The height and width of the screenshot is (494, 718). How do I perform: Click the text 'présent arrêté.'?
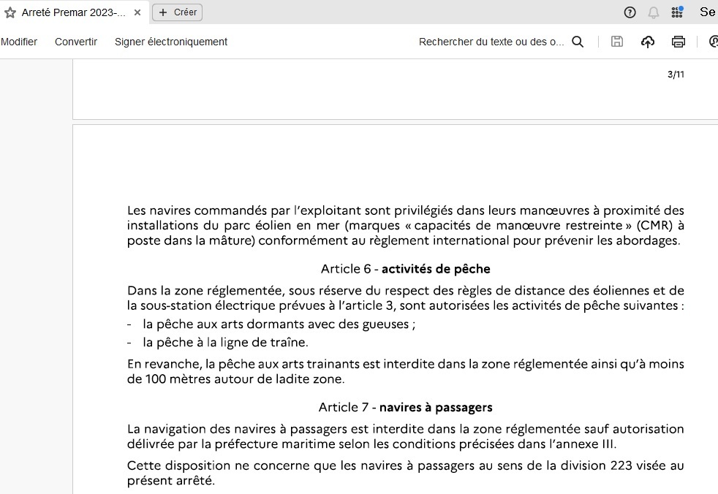[x=171, y=481]
